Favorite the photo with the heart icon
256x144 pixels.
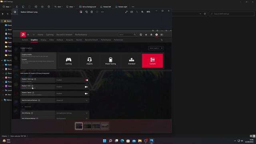point(97,12)
